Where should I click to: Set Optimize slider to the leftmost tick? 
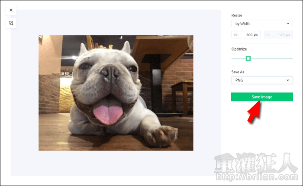pos(234,58)
